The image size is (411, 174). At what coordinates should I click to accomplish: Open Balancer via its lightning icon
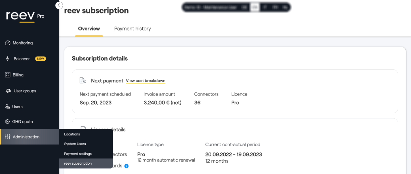coord(8,59)
